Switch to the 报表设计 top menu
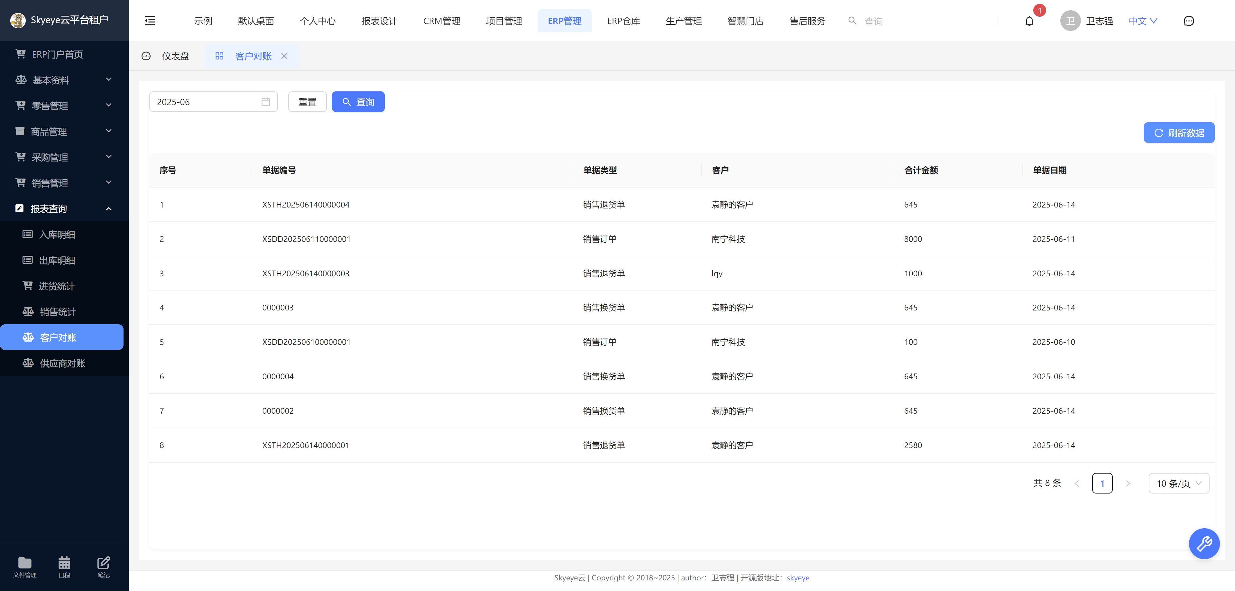1235x591 pixels. pos(379,21)
